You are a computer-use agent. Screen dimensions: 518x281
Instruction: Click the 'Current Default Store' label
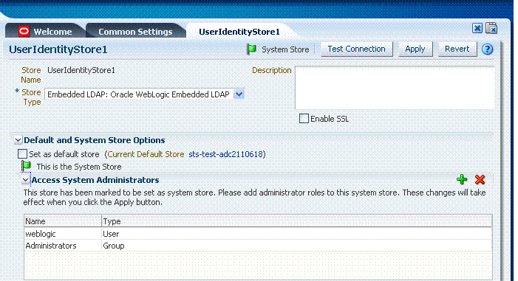tap(146, 154)
